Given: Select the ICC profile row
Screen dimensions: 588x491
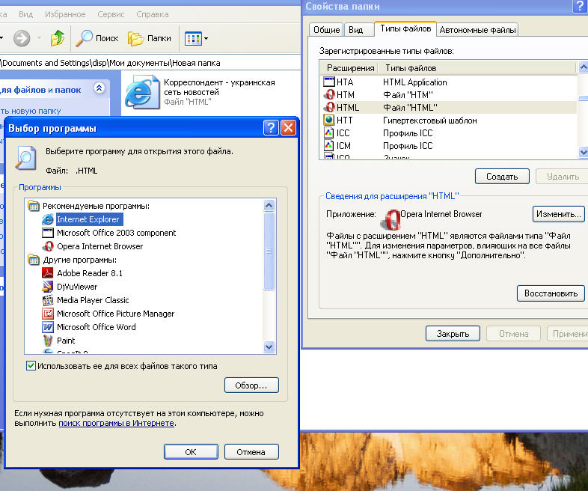Looking at the screenshot, I should coord(448,133).
